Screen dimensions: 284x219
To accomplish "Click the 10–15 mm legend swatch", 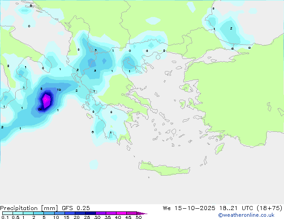I will [60, 213].
